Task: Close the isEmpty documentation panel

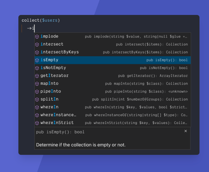Action: pos(186,131)
